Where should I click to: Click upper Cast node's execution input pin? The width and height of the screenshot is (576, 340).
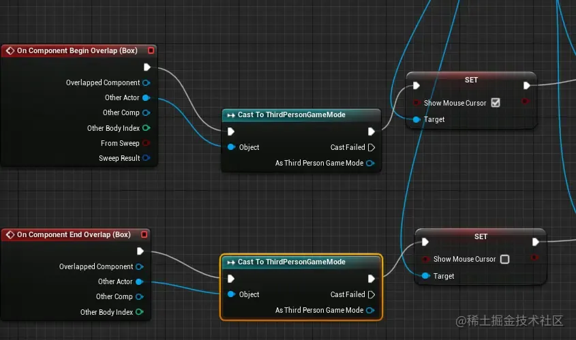click(x=230, y=132)
